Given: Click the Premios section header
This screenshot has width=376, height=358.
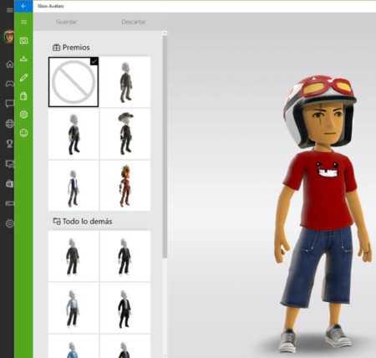Looking at the screenshot, I should [71, 48].
